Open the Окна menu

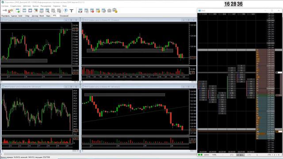(x=65, y=6)
